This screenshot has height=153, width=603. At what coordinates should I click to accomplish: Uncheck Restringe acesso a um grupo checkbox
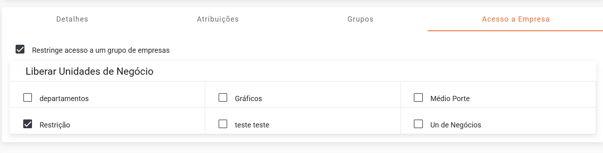pos(20,50)
